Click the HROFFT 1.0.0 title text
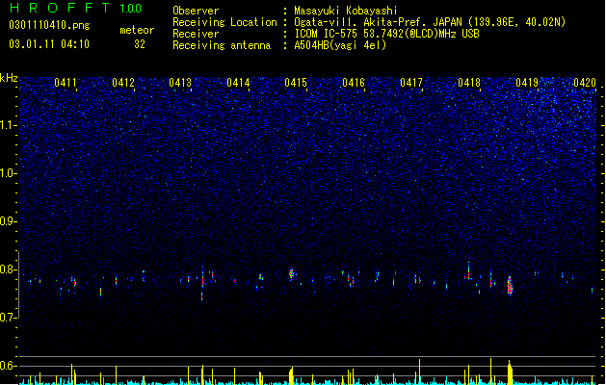The width and height of the screenshot is (606, 385). (76, 8)
